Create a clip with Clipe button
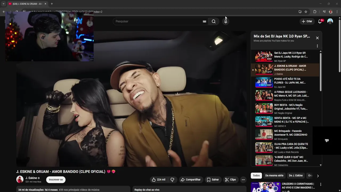Image resolution: width=341 pixels, height=192 pixels. pos(230,180)
